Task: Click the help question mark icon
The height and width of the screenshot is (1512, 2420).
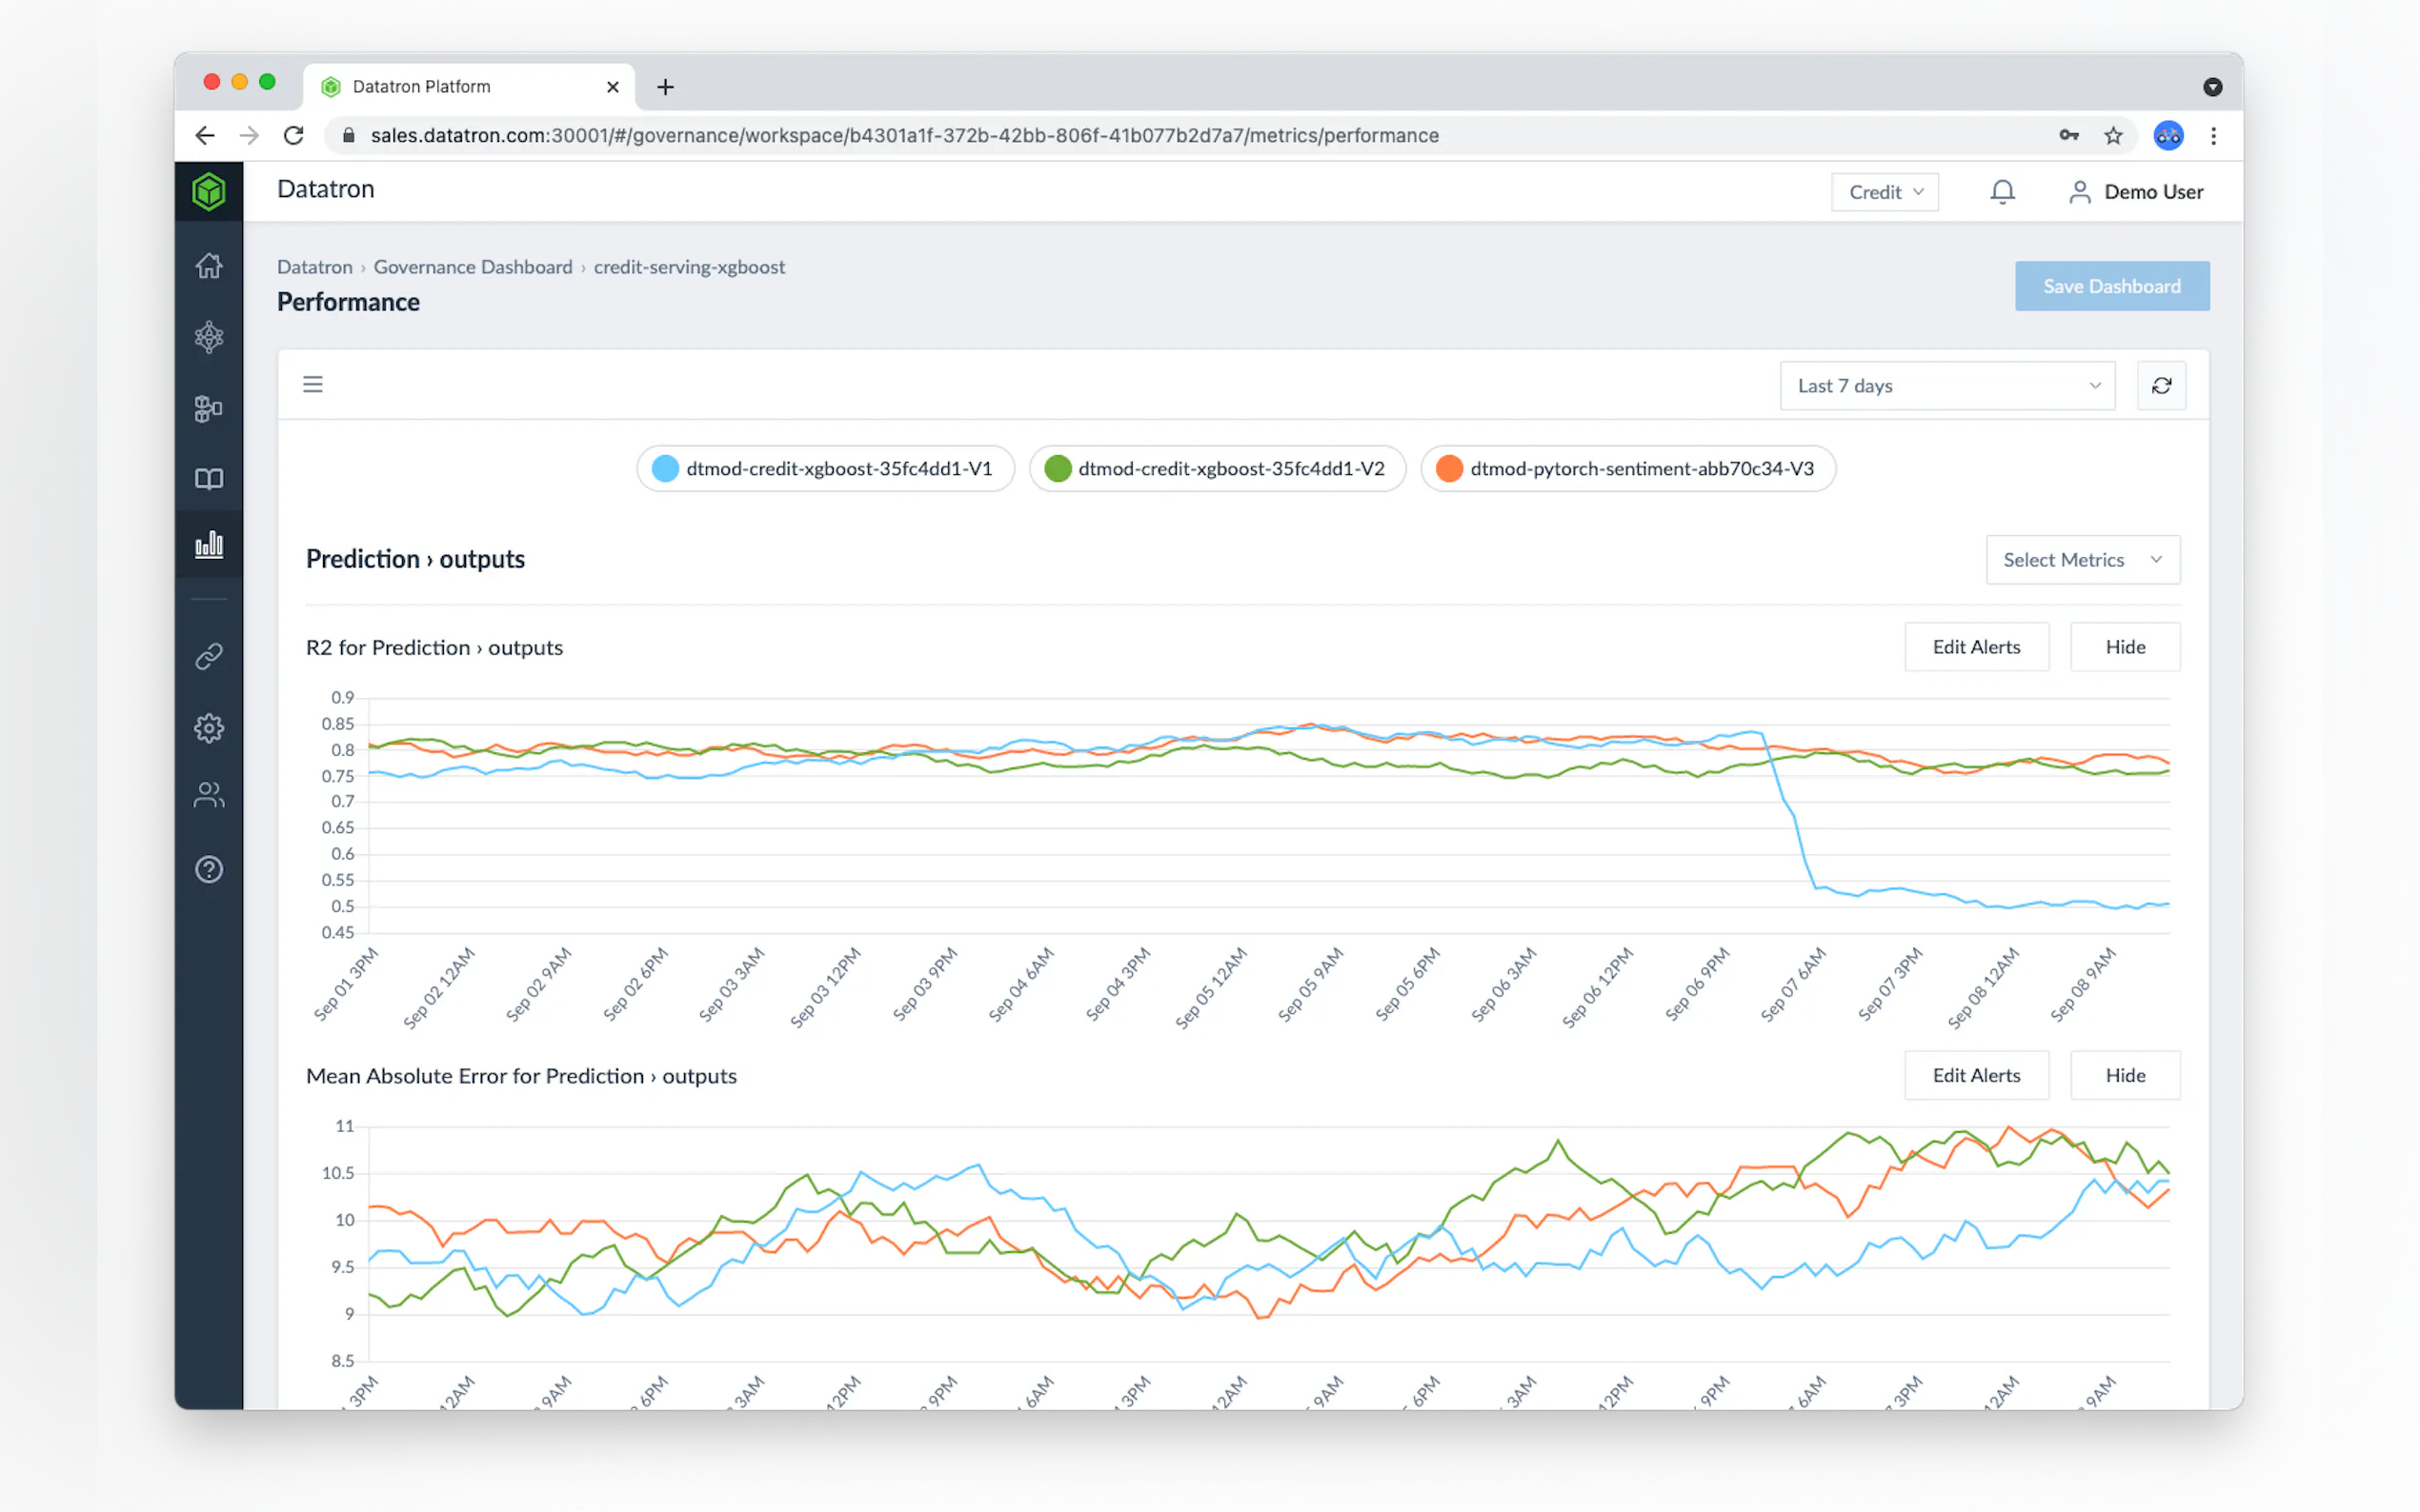Action: click(x=208, y=869)
